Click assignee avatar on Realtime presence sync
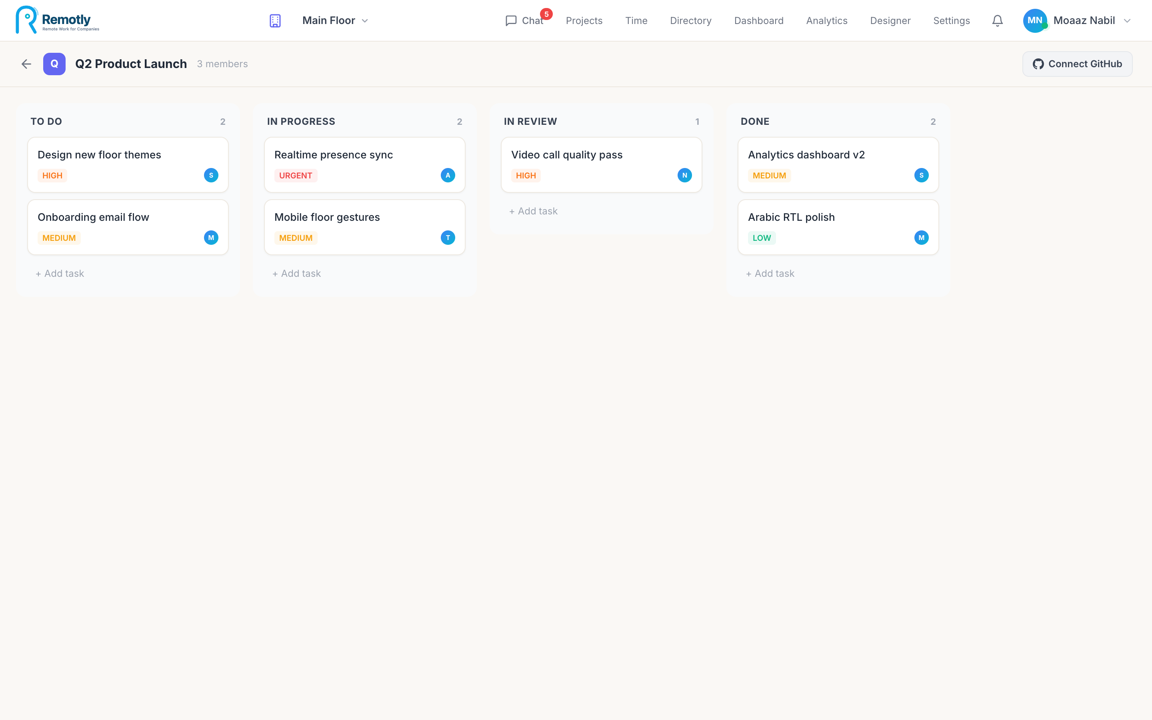The width and height of the screenshot is (1152, 720). tap(448, 175)
